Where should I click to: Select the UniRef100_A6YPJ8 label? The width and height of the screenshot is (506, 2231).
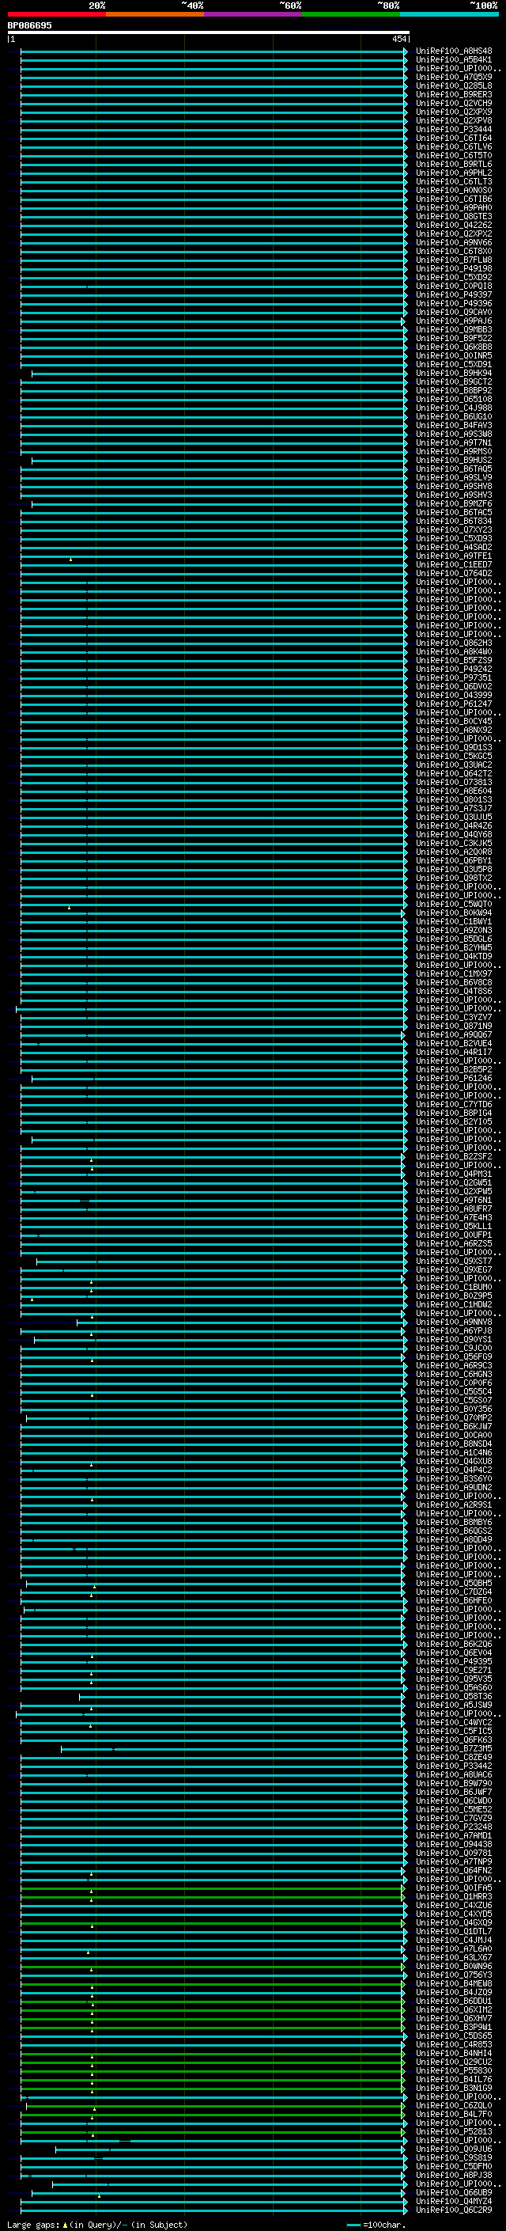click(454, 1331)
